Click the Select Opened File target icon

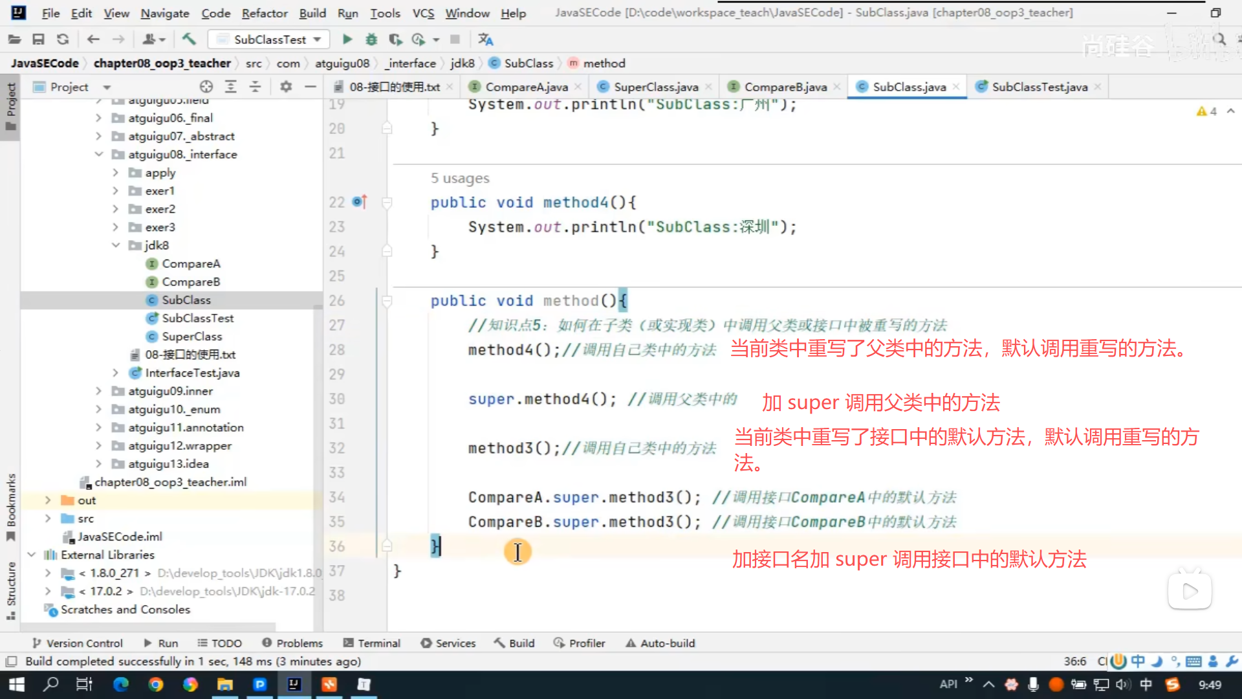click(x=206, y=87)
